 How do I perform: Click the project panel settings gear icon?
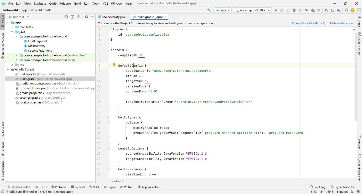87,17
